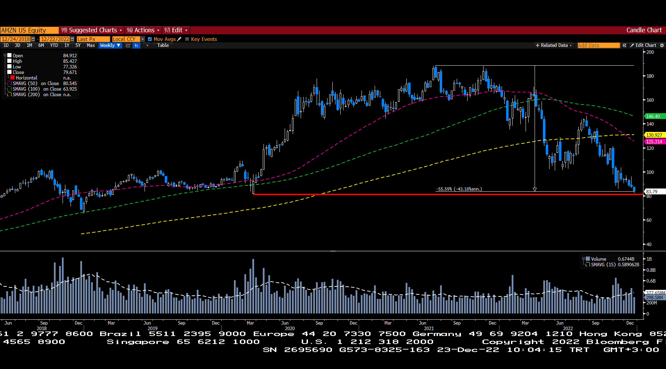This screenshot has width=666, height=369.
Task: Collapse panel double-chevron icon
Action: click(x=625, y=45)
